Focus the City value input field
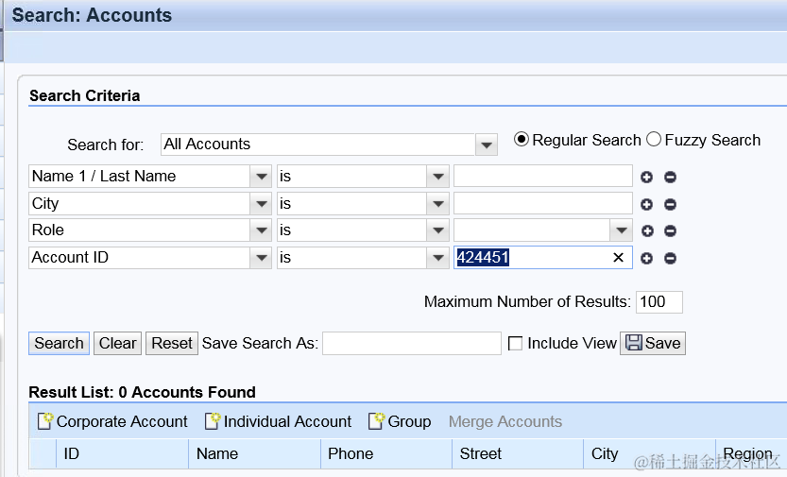Image resolution: width=787 pixels, height=477 pixels. 542,204
